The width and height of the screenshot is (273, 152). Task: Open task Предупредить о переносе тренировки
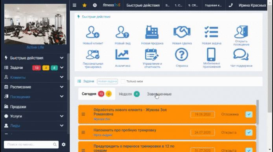(134, 148)
